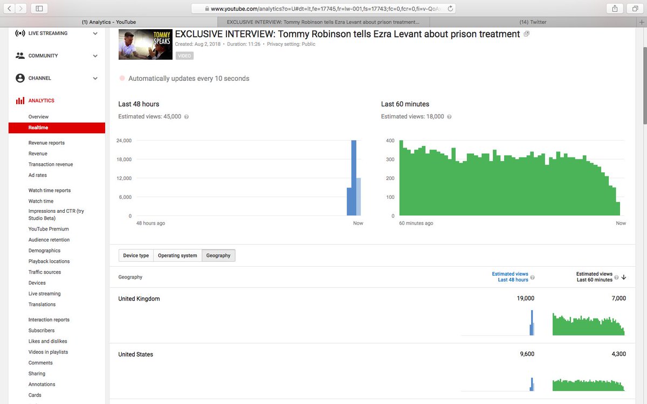This screenshot has height=404, width=647.
Task: Open Likes and dislikes report
Action: (48, 341)
